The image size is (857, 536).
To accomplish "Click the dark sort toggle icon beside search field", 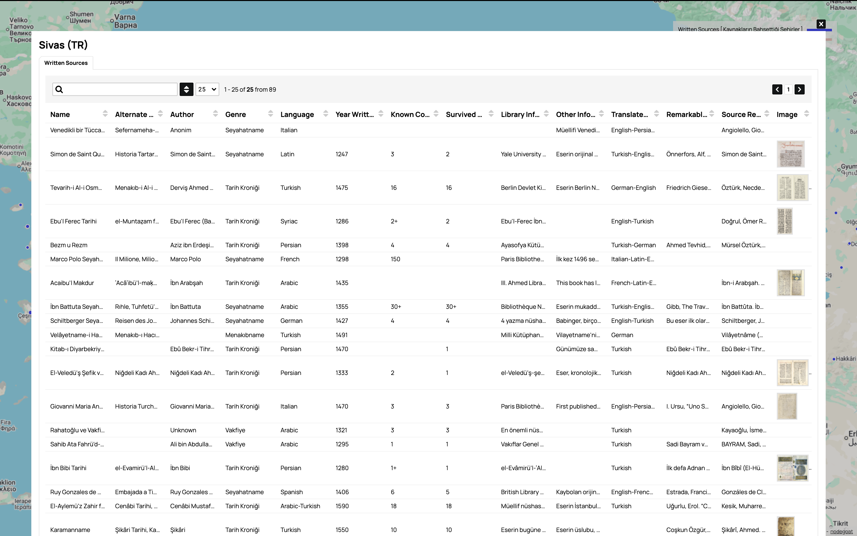I will (x=186, y=89).
